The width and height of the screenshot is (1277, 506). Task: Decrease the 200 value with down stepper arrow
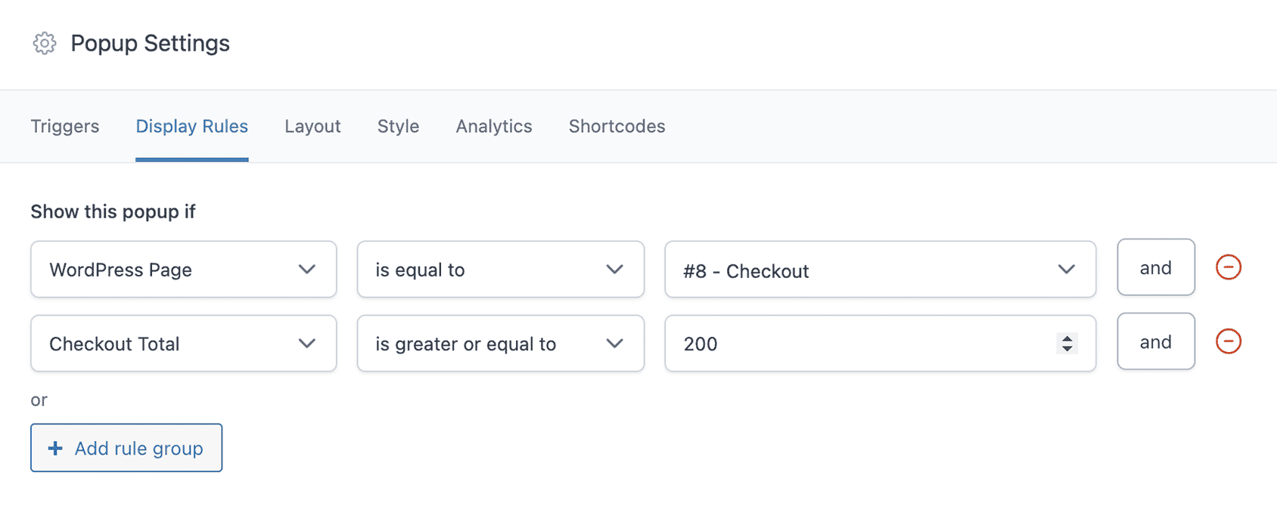point(1067,348)
